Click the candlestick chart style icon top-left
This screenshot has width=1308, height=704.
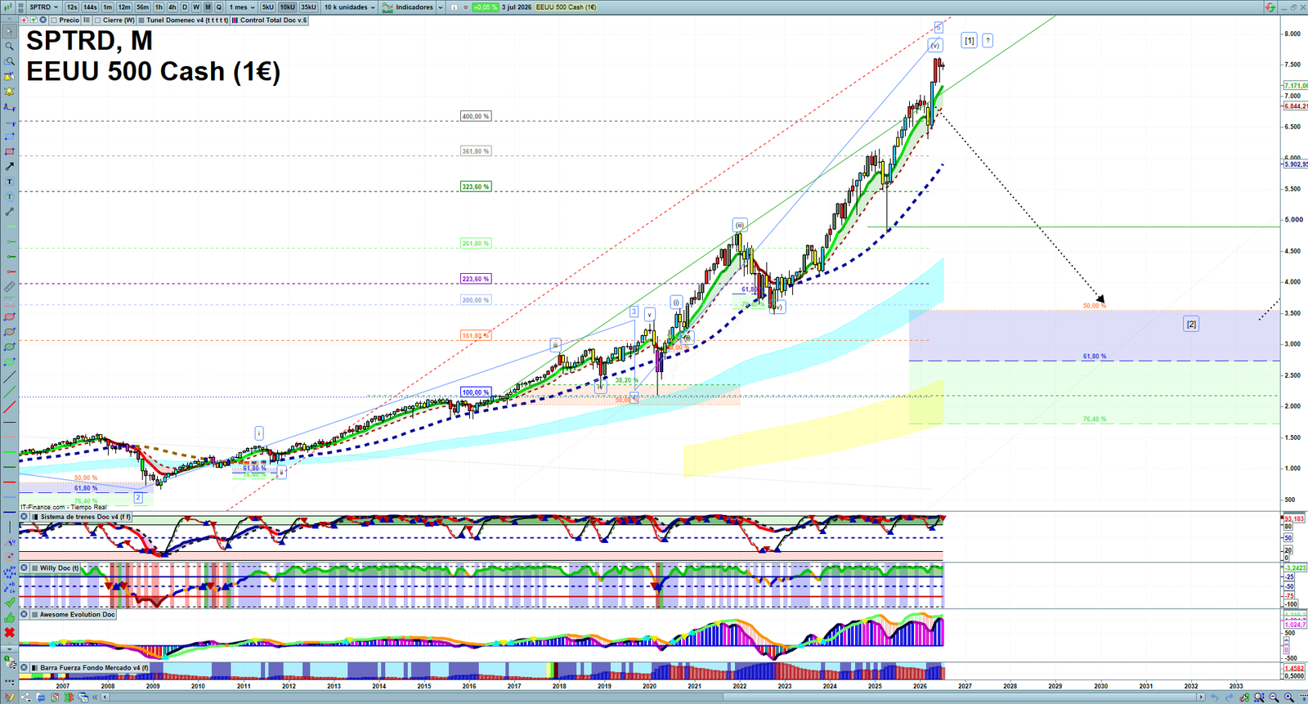pos(7,7)
